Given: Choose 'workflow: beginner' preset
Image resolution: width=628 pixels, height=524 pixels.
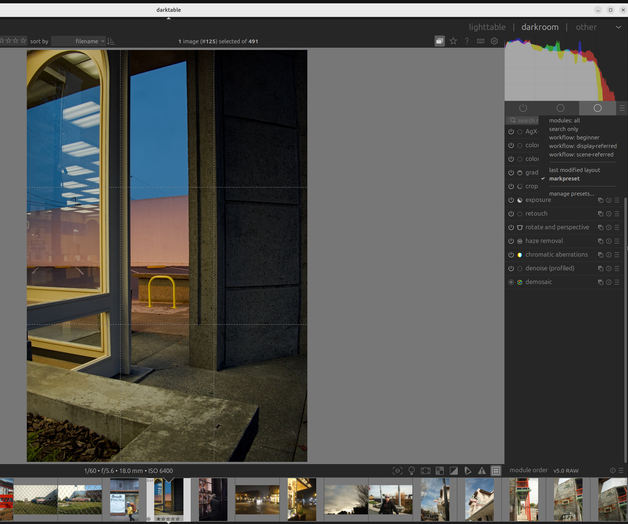Looking at the screenshot, I should (574, 138).
